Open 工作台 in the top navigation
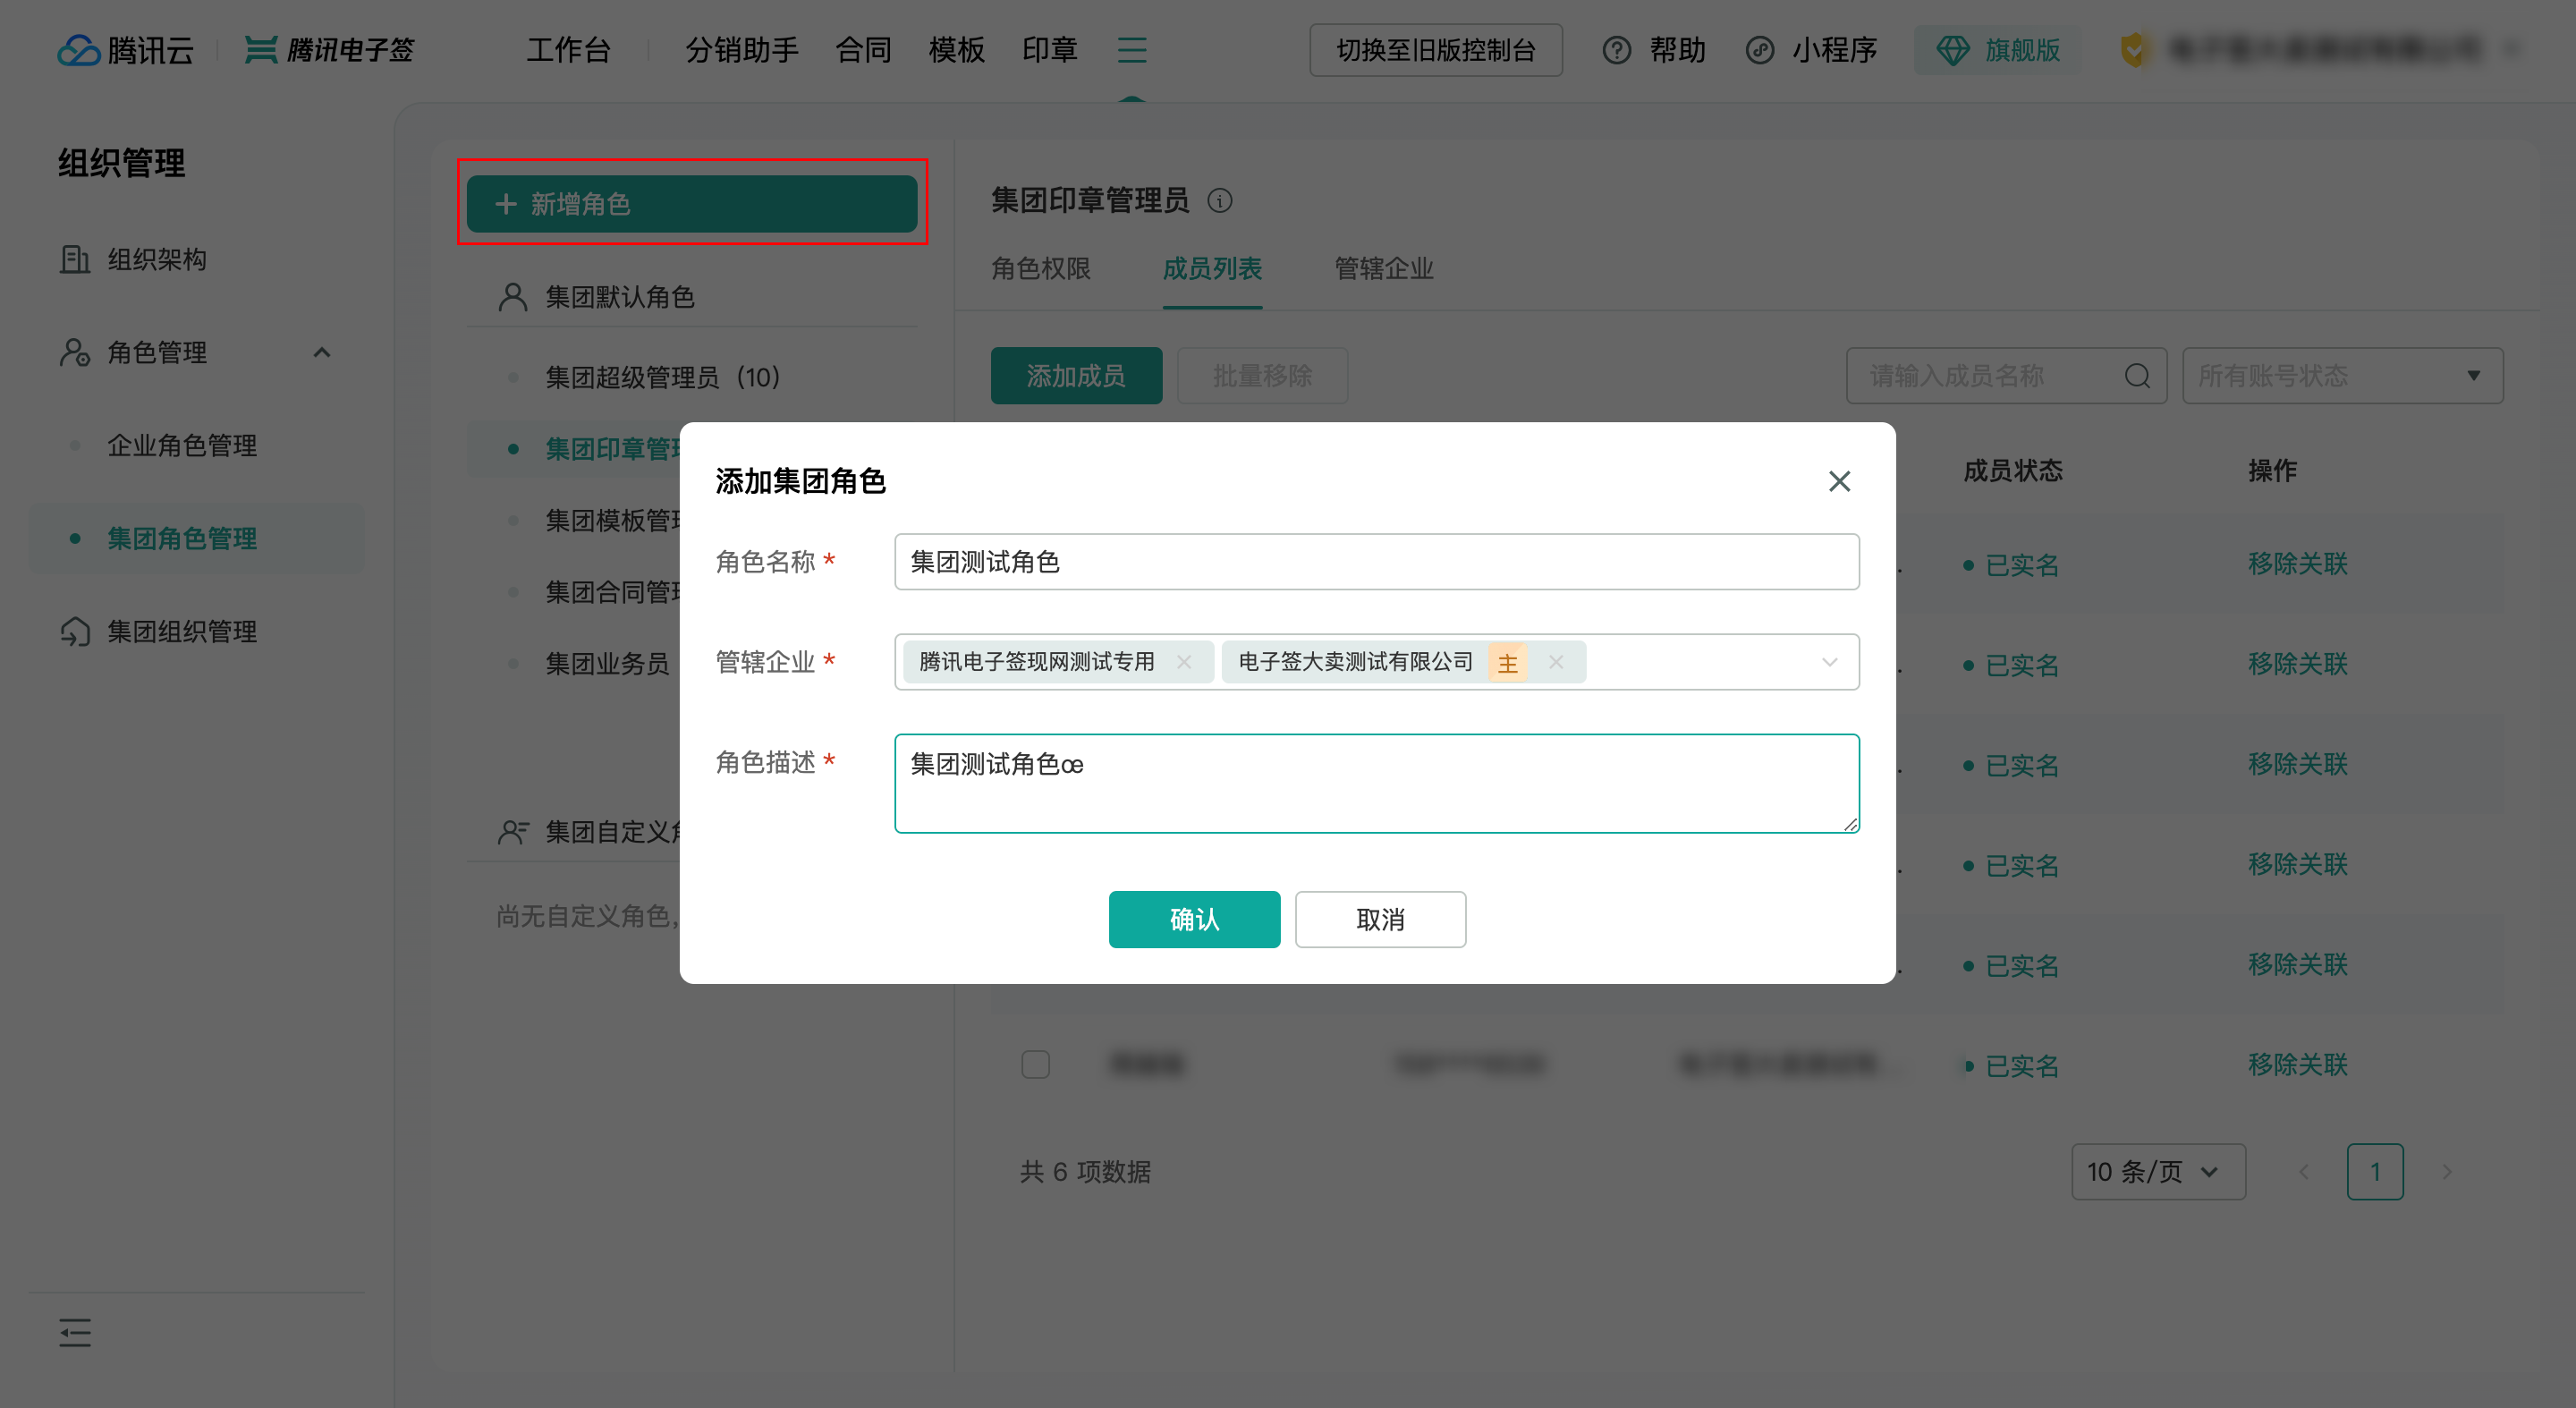 [568, 50]
